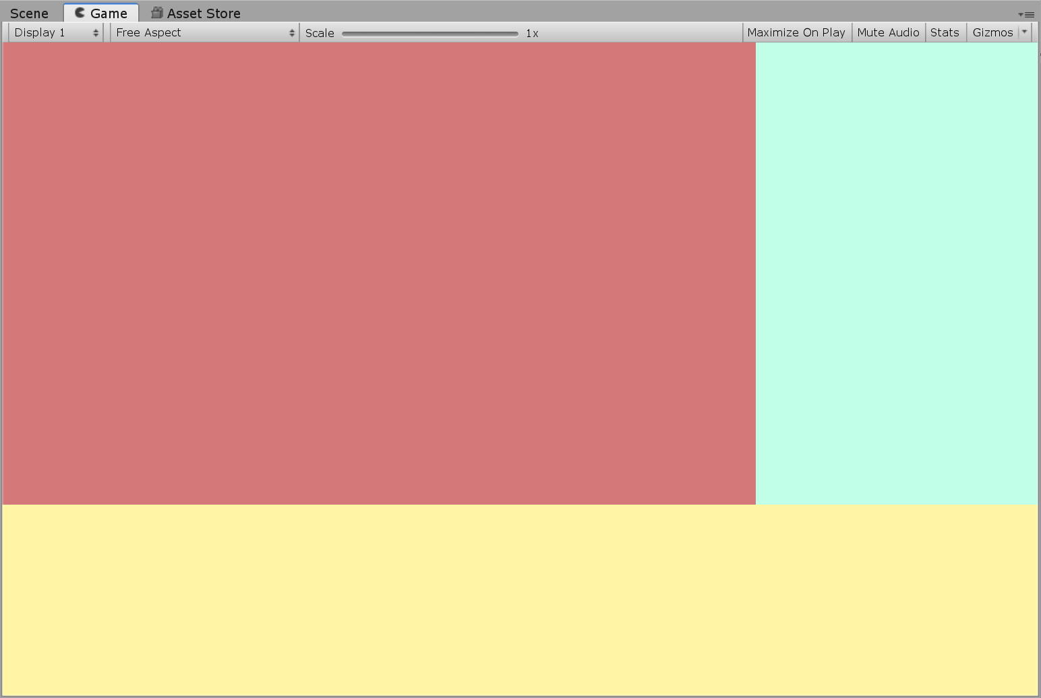Viewport: 1041px width, 698px height.
Task: Open the Free Aspect ratio dropdown
Action: (x=204, y=32)
